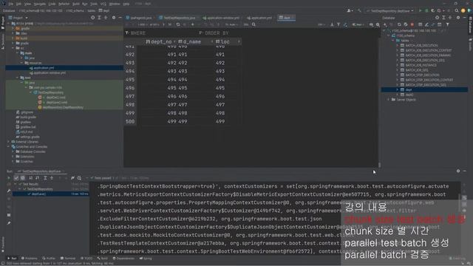Image resolution: width=473 pixels, height=266 pixels.
Task: Locate opened file in Project panel
Action: 92,18
